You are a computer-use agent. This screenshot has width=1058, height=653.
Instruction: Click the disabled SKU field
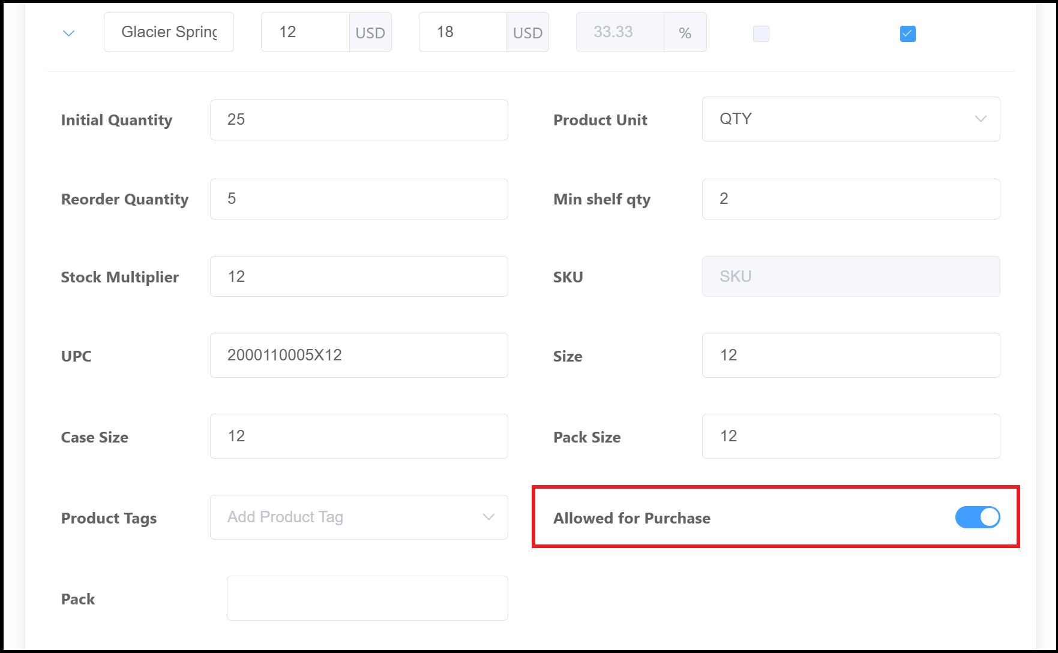tap(850, 276)
